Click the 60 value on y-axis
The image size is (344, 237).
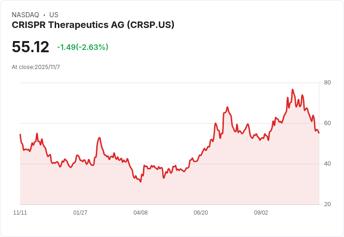pos(328,124)
